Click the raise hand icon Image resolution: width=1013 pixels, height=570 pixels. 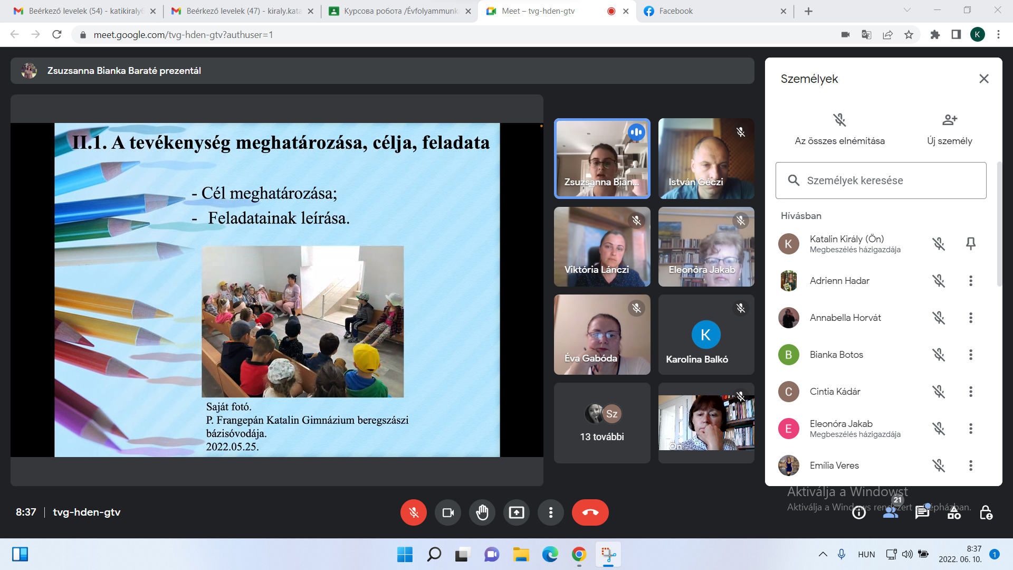(482, 512)
